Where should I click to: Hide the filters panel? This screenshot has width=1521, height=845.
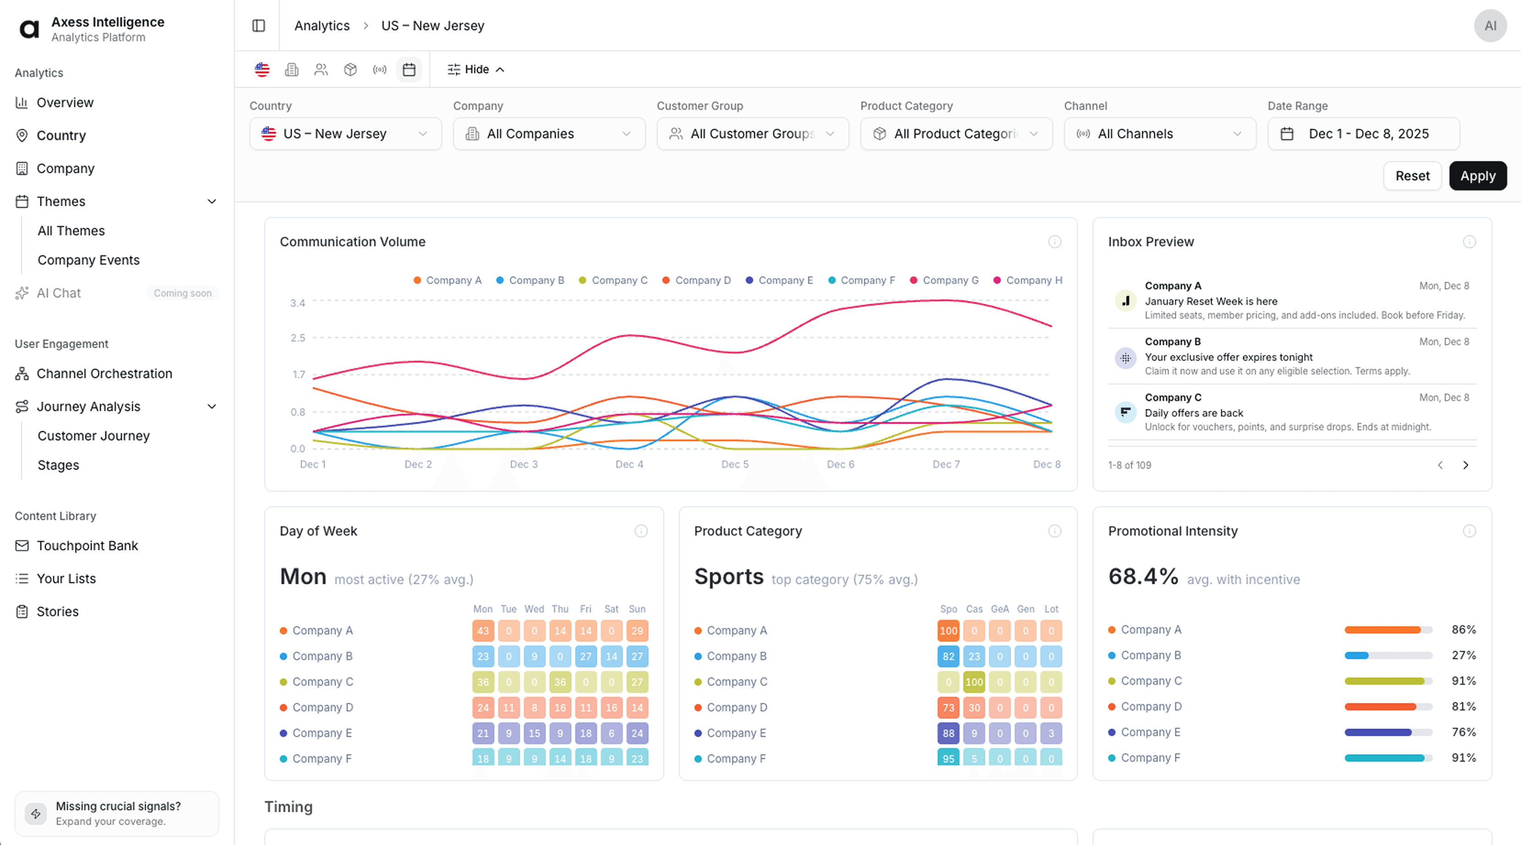(476, 70)
